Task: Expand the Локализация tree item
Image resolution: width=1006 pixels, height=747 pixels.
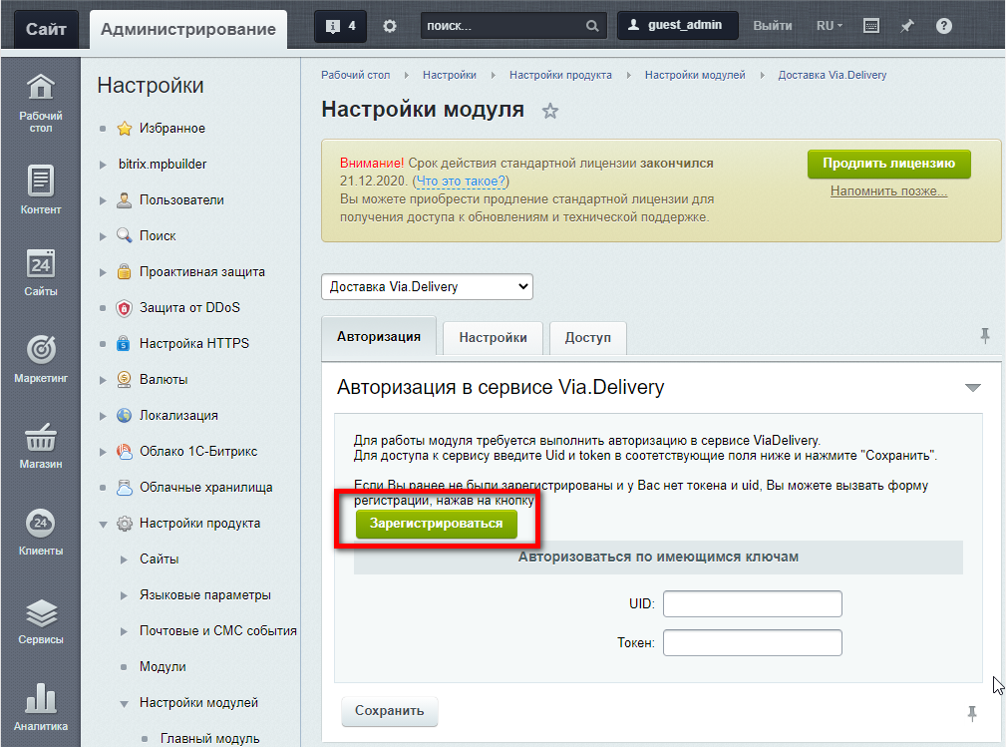Action: [103, 416]
